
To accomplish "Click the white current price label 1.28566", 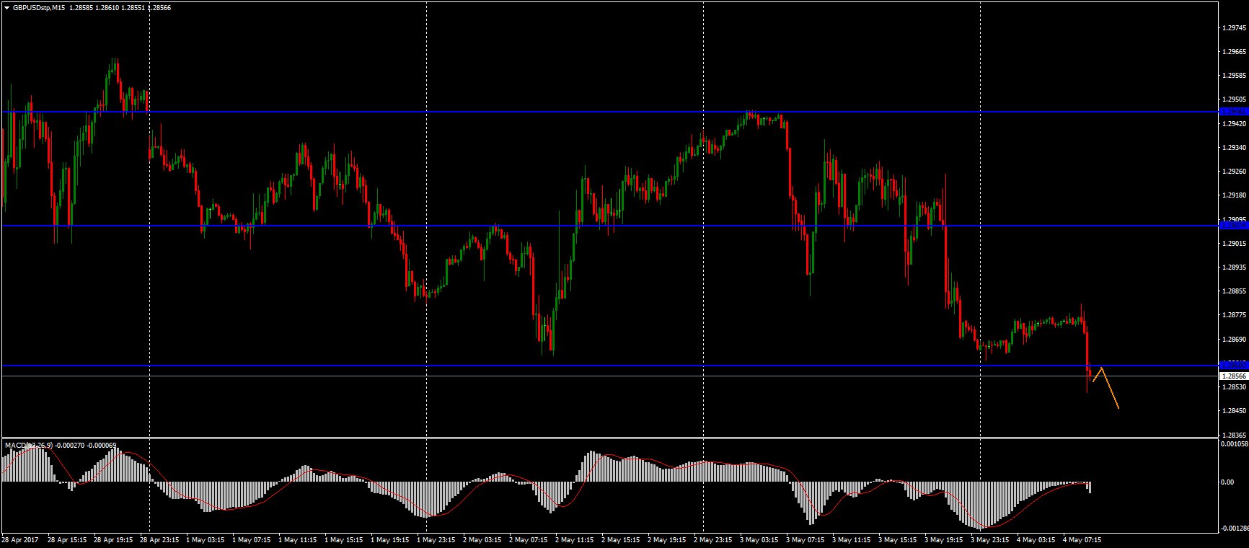I will tap(1232, 376).
